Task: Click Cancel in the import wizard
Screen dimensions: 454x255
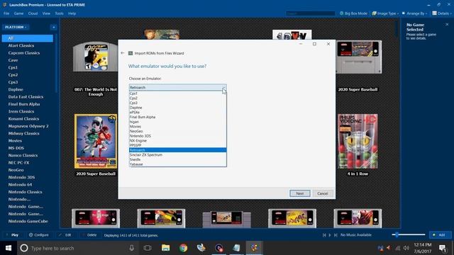Action: pos(323,193)
